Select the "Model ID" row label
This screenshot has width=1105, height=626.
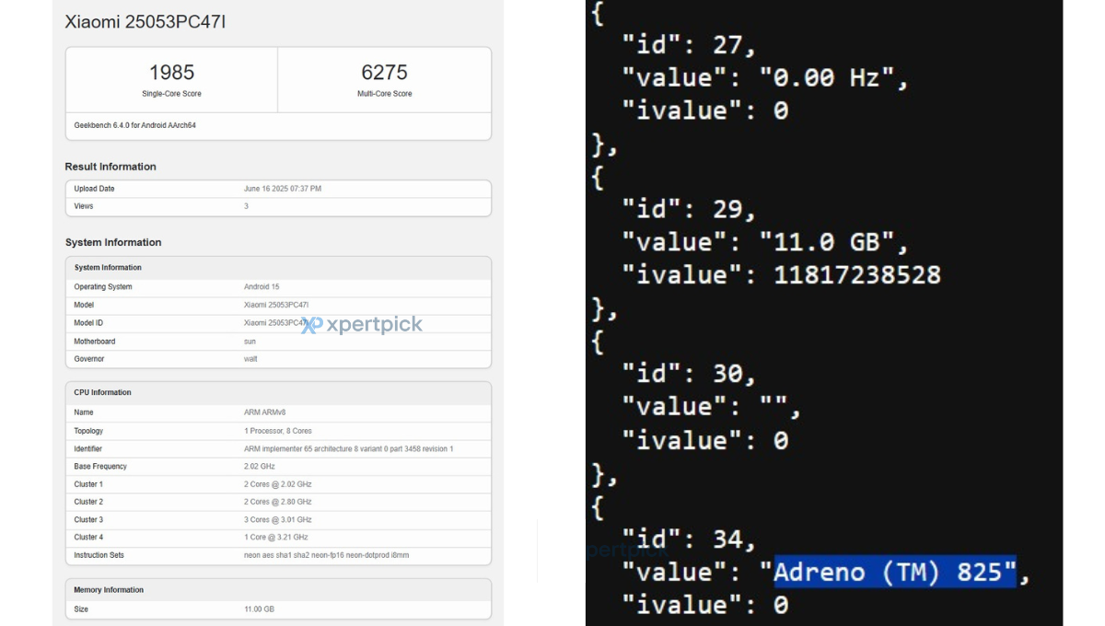88,323
